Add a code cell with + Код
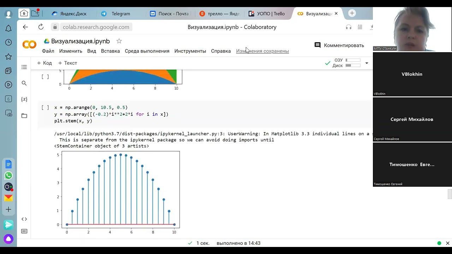The height and width of the screenshot is (254, 452). coord(44,63)
